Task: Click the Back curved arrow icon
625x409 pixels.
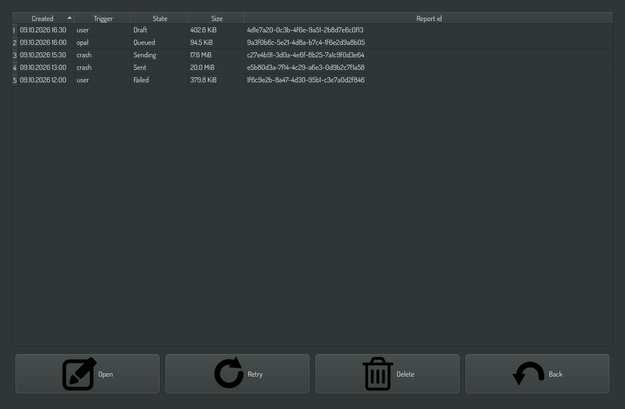Action: 528,374
